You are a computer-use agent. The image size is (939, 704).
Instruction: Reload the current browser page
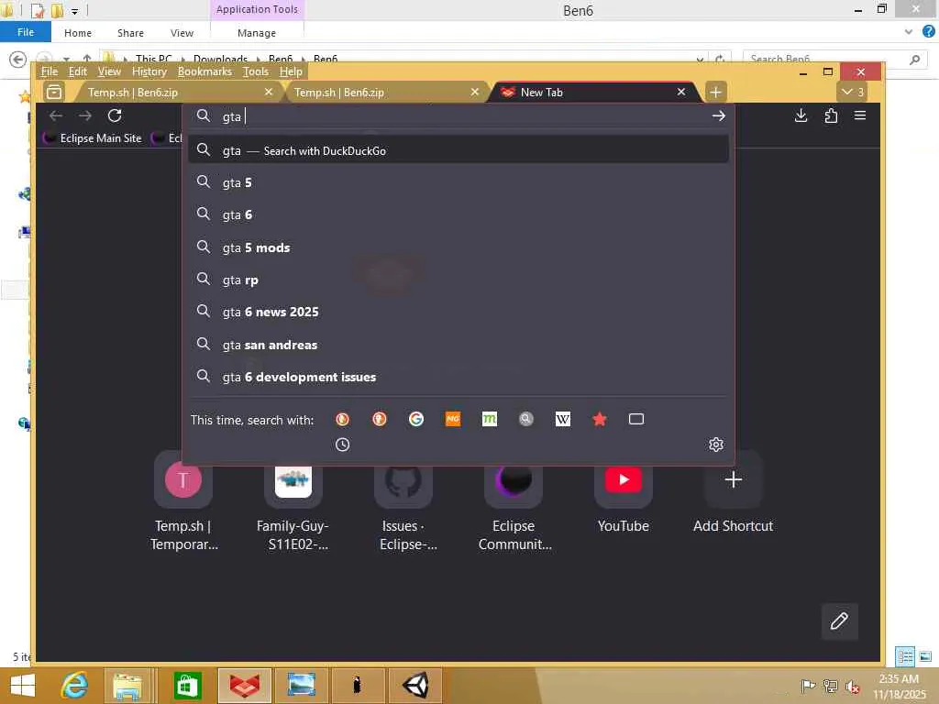[x=115, y=115]
